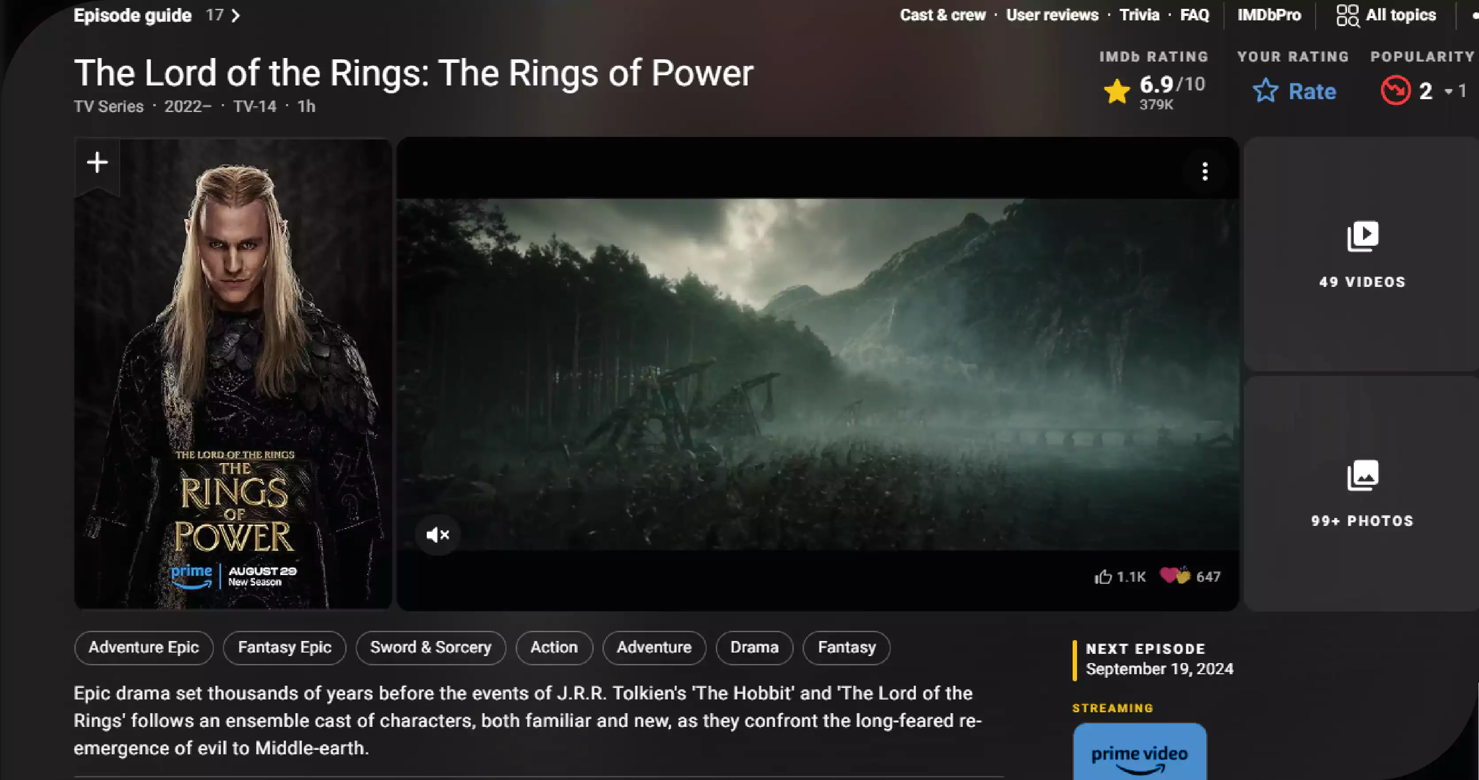The width and height of the screenshot is (1479, 780).
Task: Expand the Episode guide 17 chevron
Action: (x=238, y=15)
